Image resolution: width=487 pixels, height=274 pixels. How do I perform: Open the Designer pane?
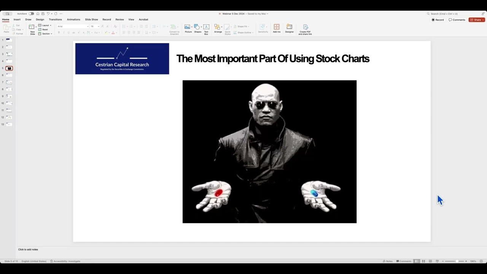[x=289, y=29]
